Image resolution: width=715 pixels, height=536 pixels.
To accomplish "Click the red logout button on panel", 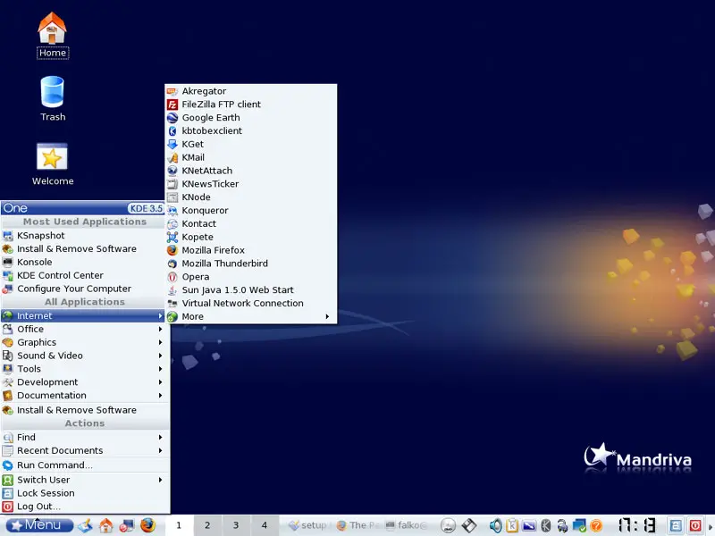I will pos(695,525).
